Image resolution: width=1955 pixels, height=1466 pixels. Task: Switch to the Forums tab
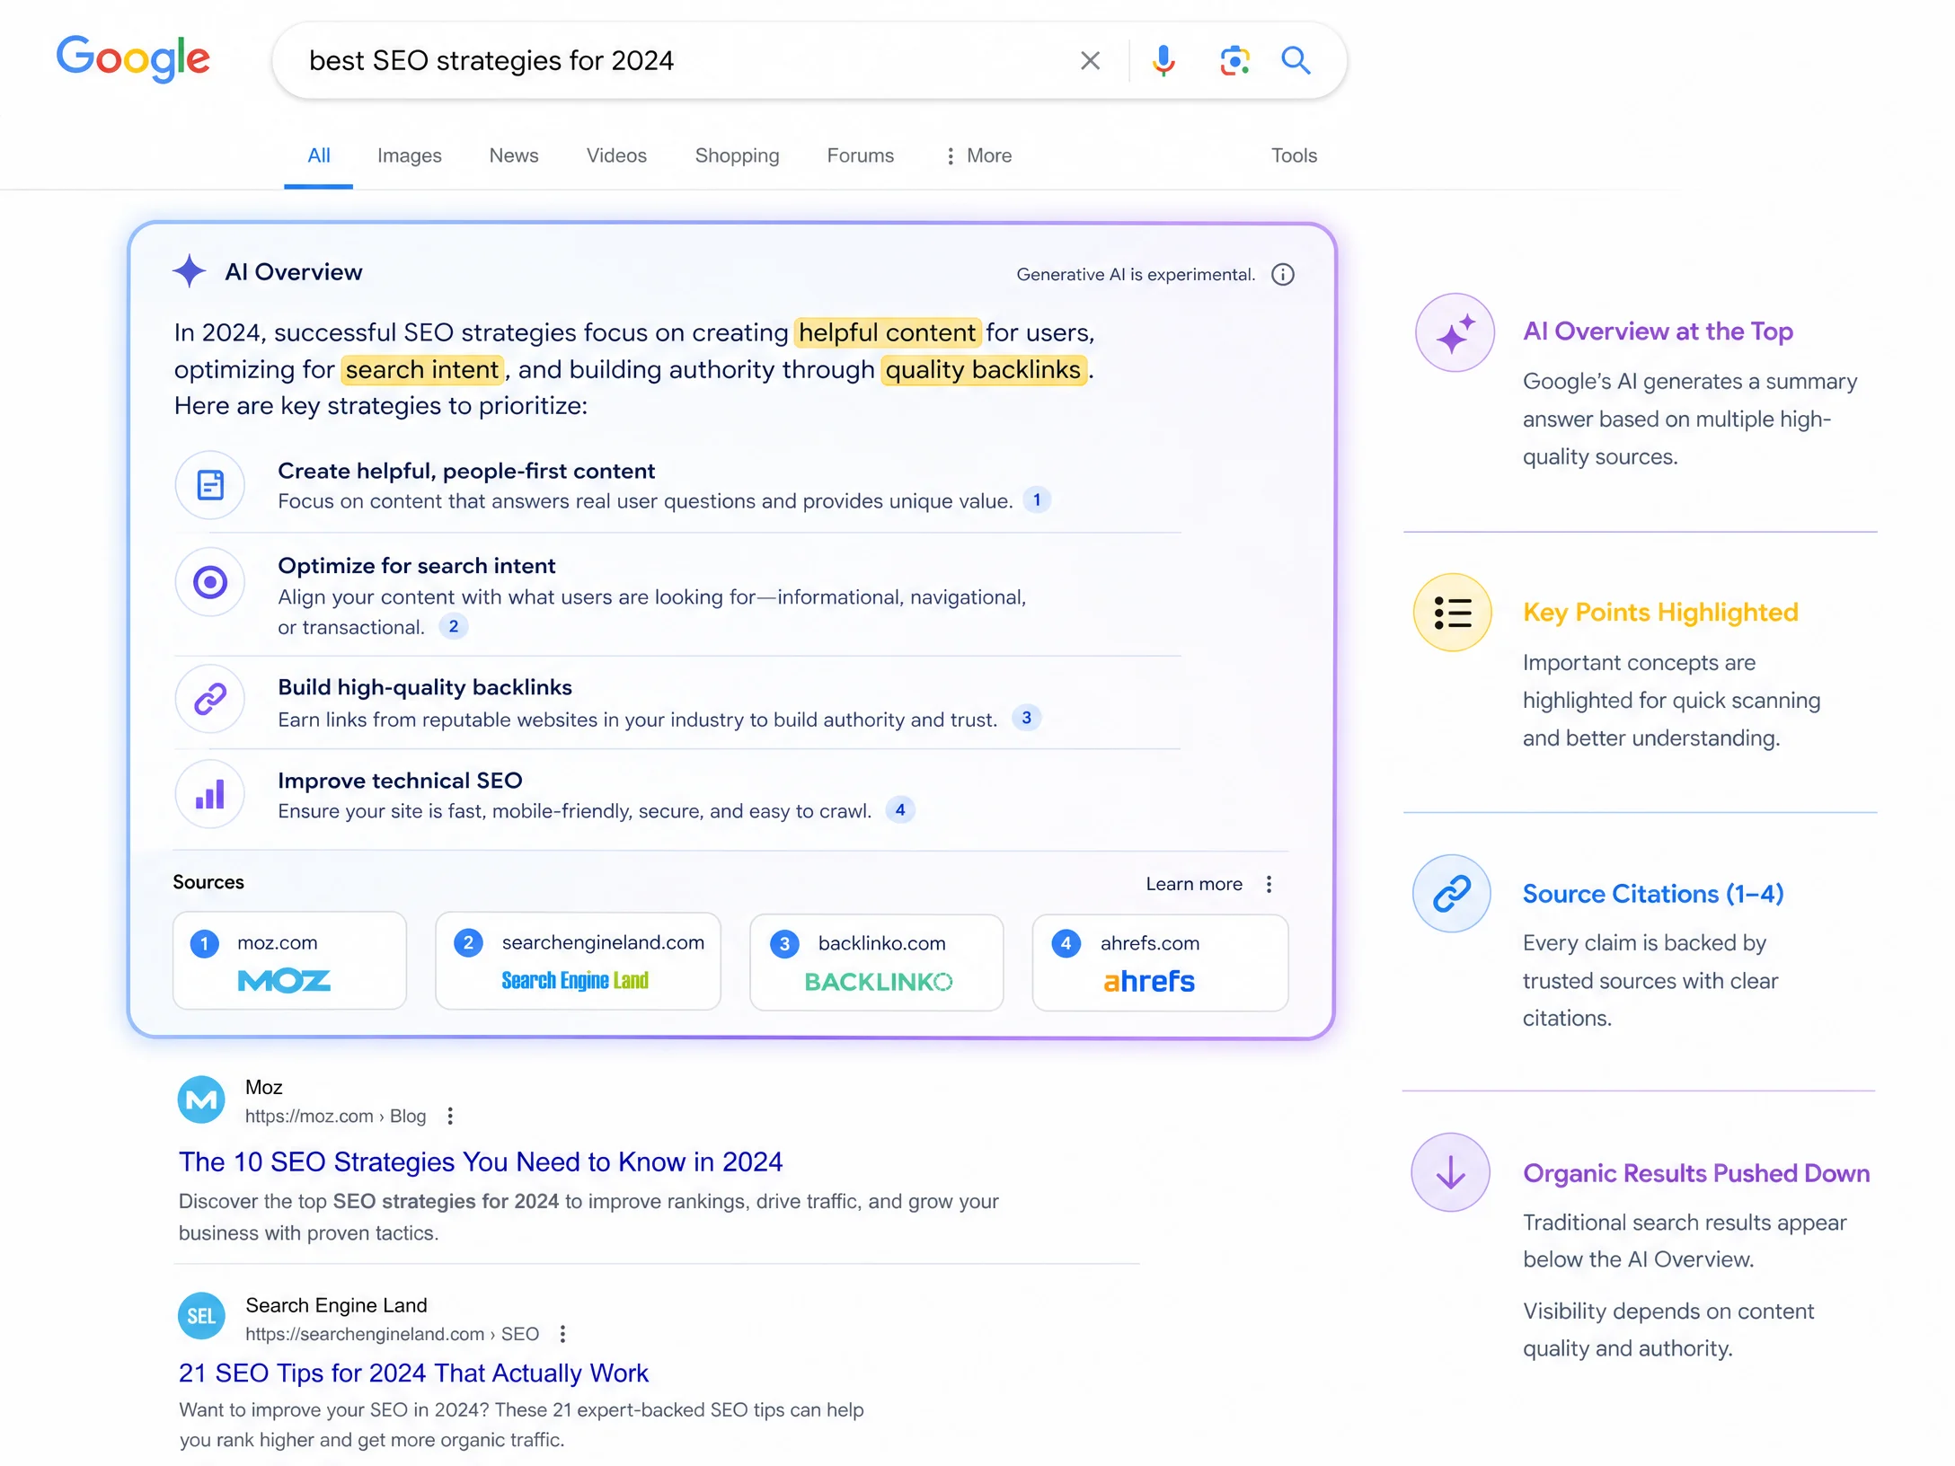pos(861,155)
